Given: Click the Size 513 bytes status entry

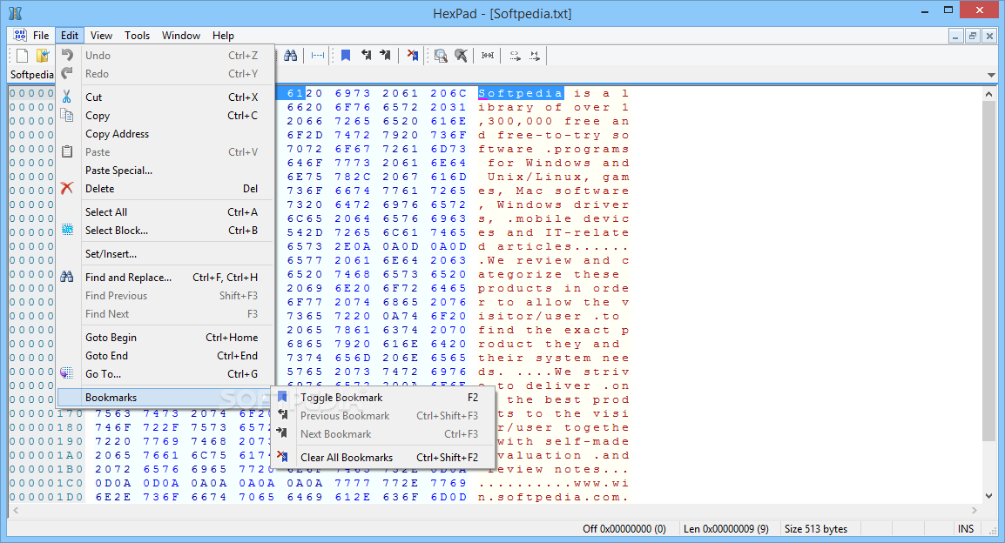Looking at the screenshot, I should [816, 529].
